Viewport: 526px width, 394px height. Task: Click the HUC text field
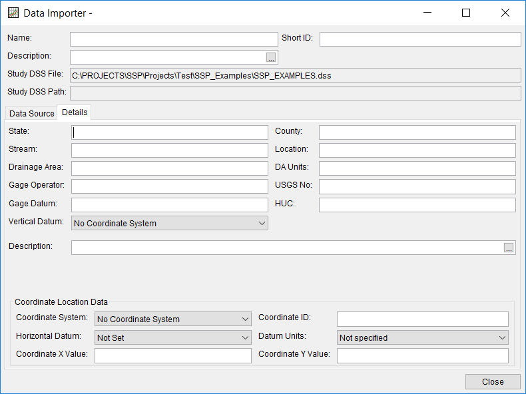pos(417,205)
